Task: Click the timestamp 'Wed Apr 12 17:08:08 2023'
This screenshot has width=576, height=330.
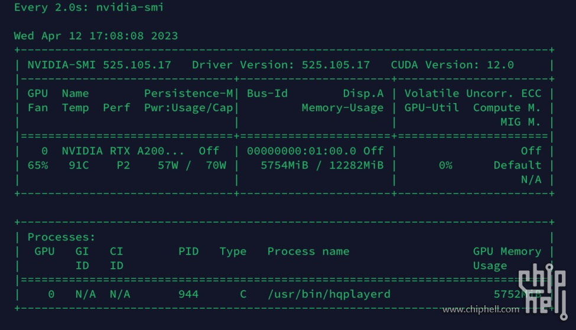Action: [96, 36]
